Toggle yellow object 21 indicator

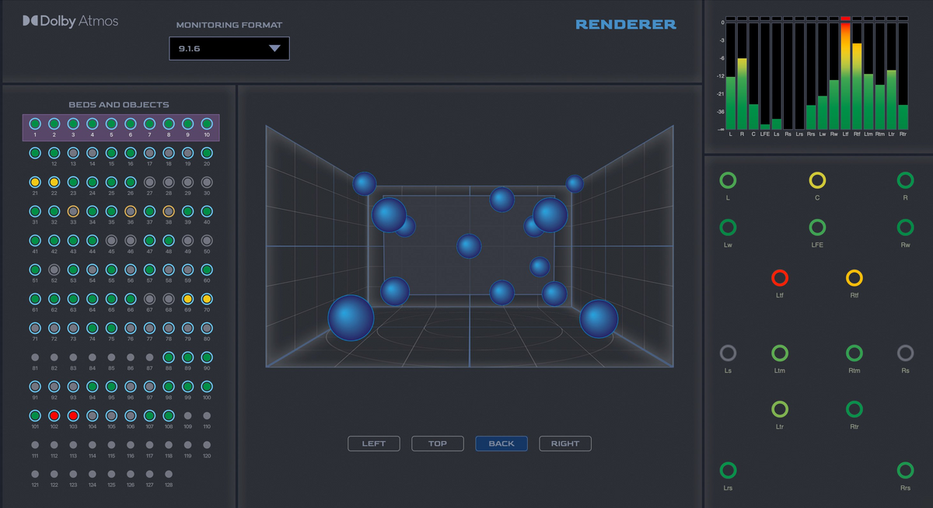[35, 182]
